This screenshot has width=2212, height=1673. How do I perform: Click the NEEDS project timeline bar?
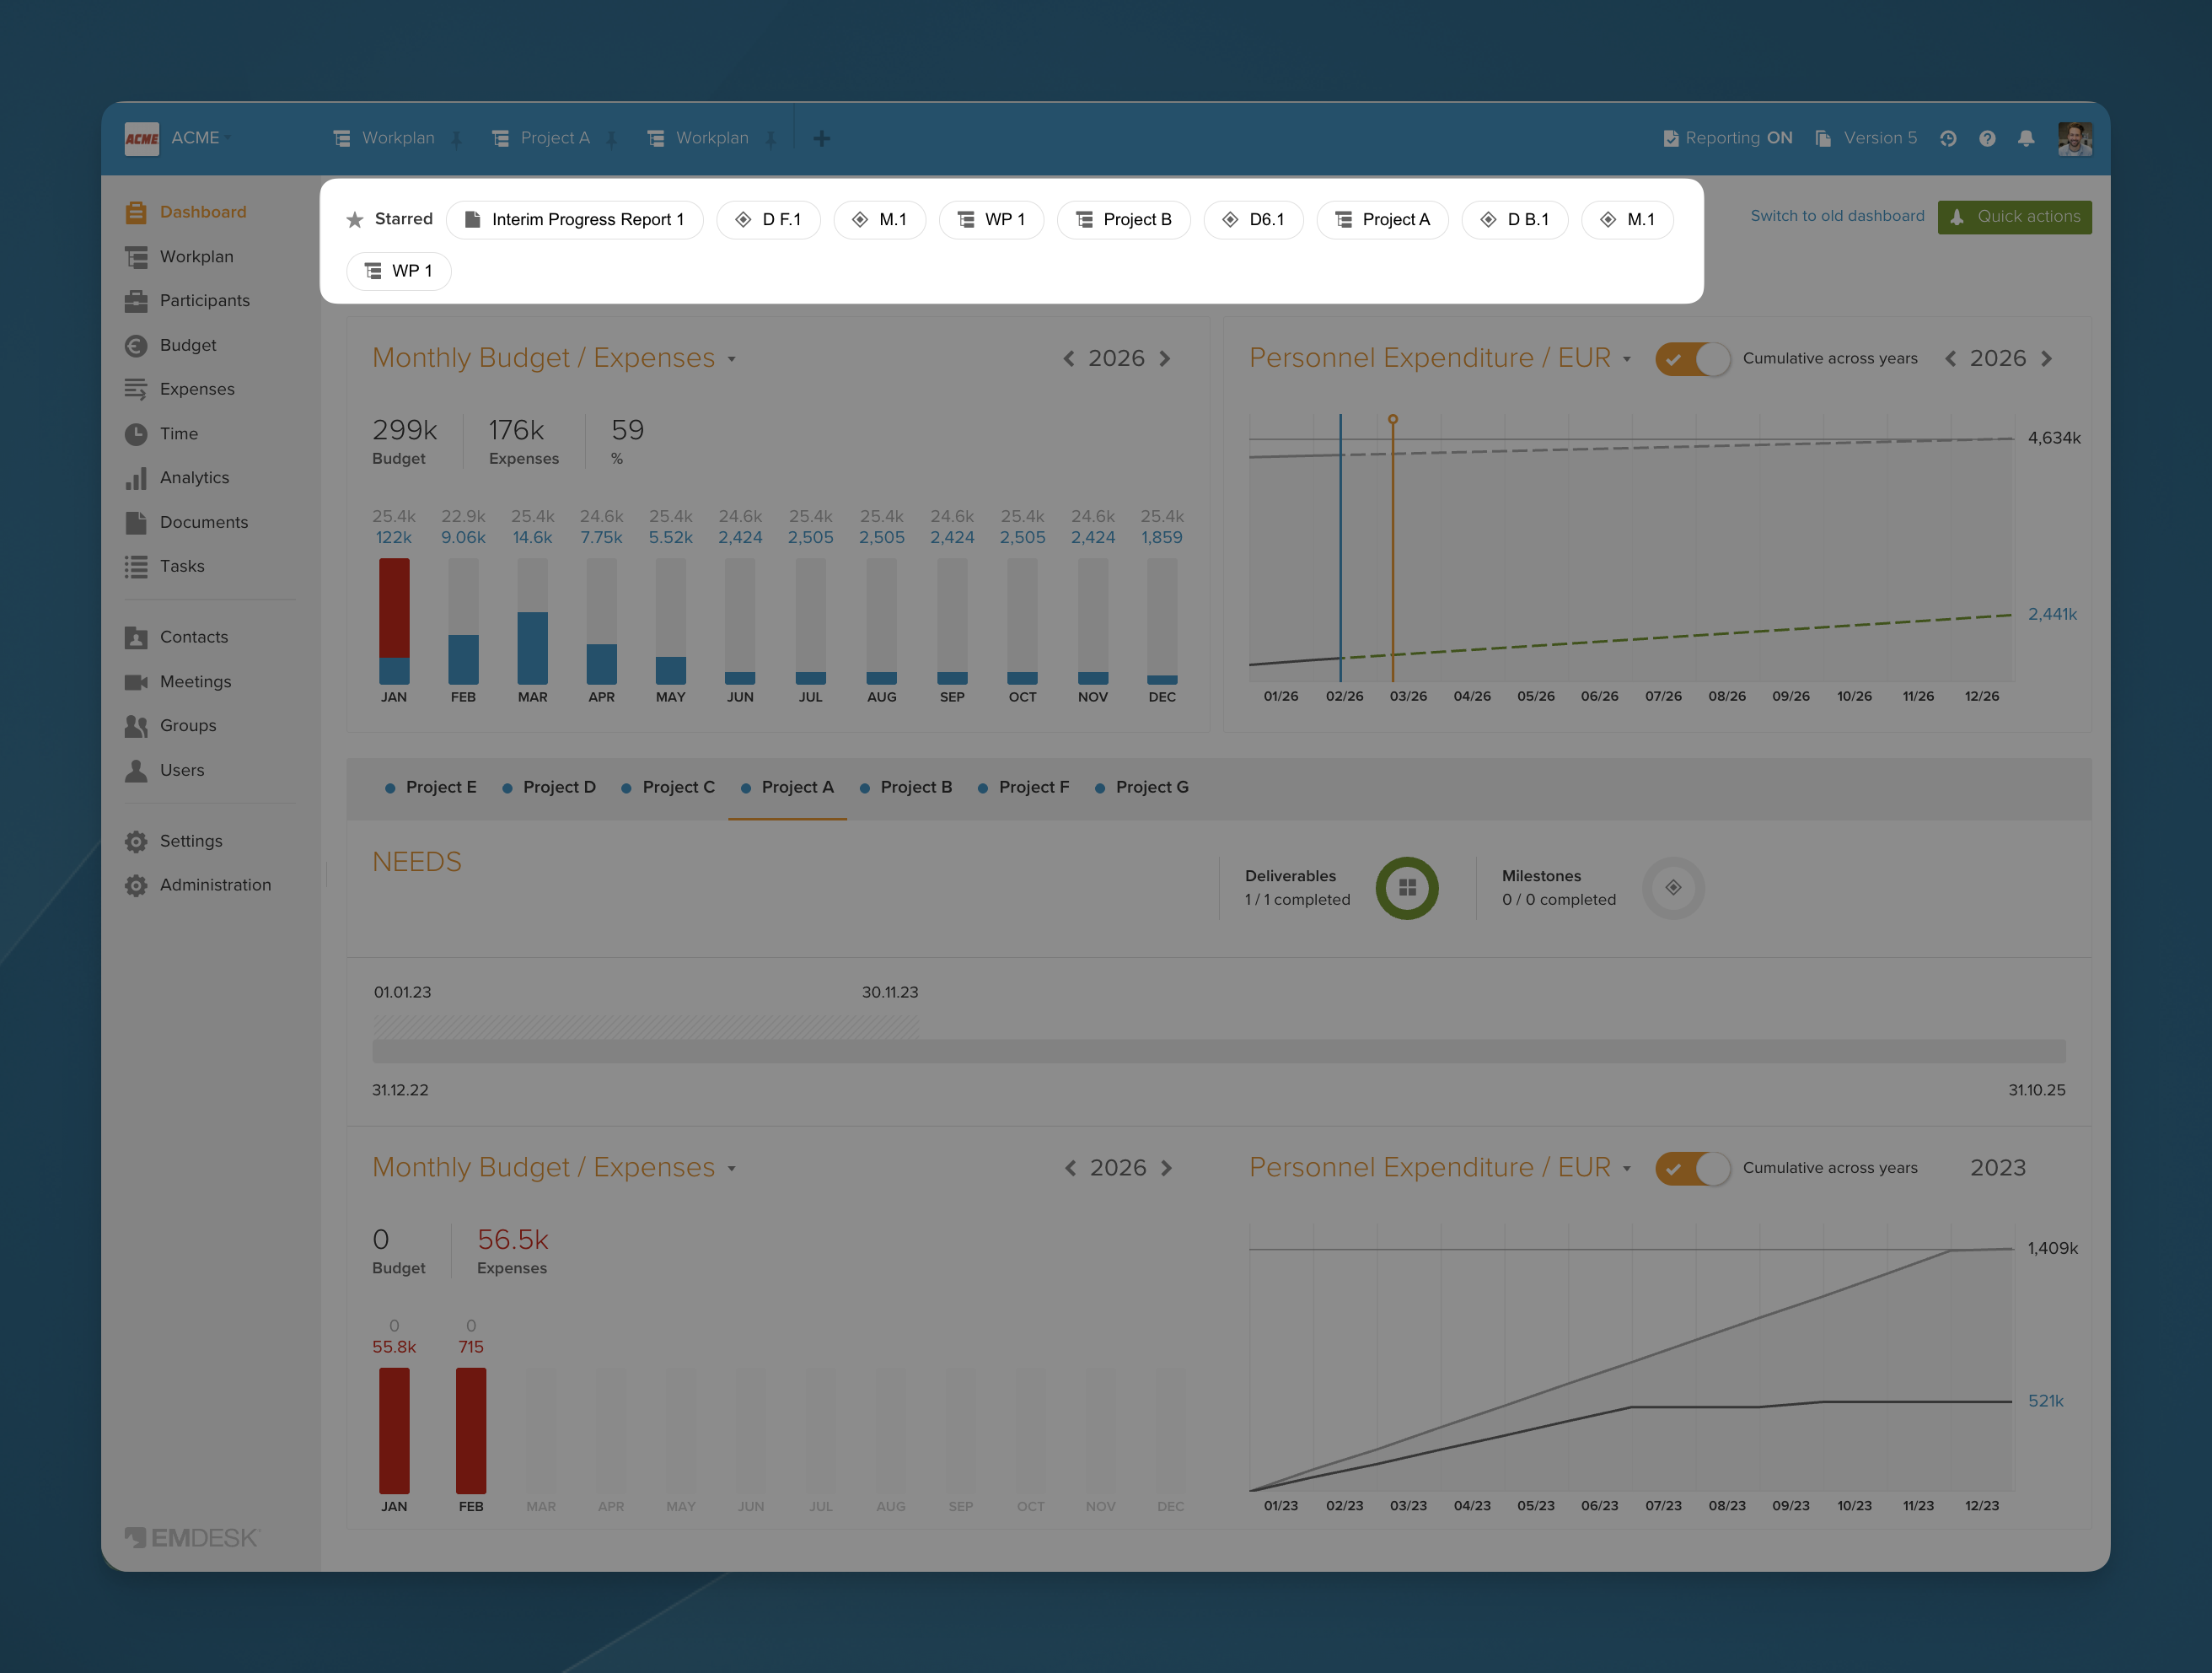coord(1217,1051)
